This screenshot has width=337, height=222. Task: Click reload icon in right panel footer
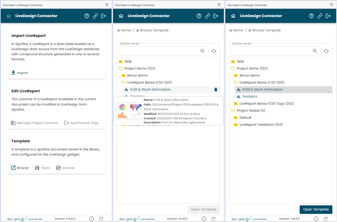click(326, 219)
